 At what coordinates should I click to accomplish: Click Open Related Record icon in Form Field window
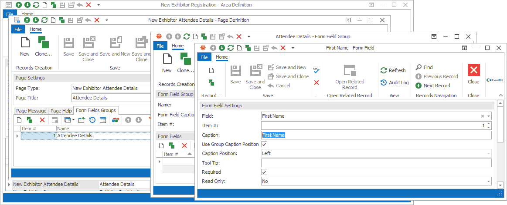[x=350, y=70]
